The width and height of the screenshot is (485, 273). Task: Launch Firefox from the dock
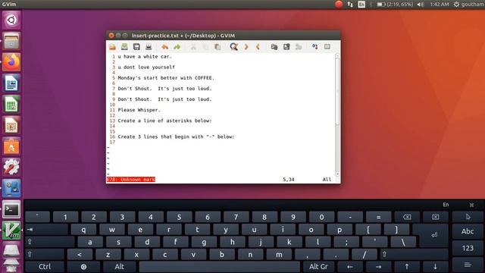click(11, 62)
